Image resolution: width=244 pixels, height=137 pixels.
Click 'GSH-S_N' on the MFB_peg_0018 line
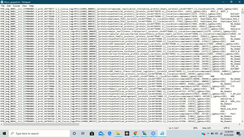click(235, 51)
